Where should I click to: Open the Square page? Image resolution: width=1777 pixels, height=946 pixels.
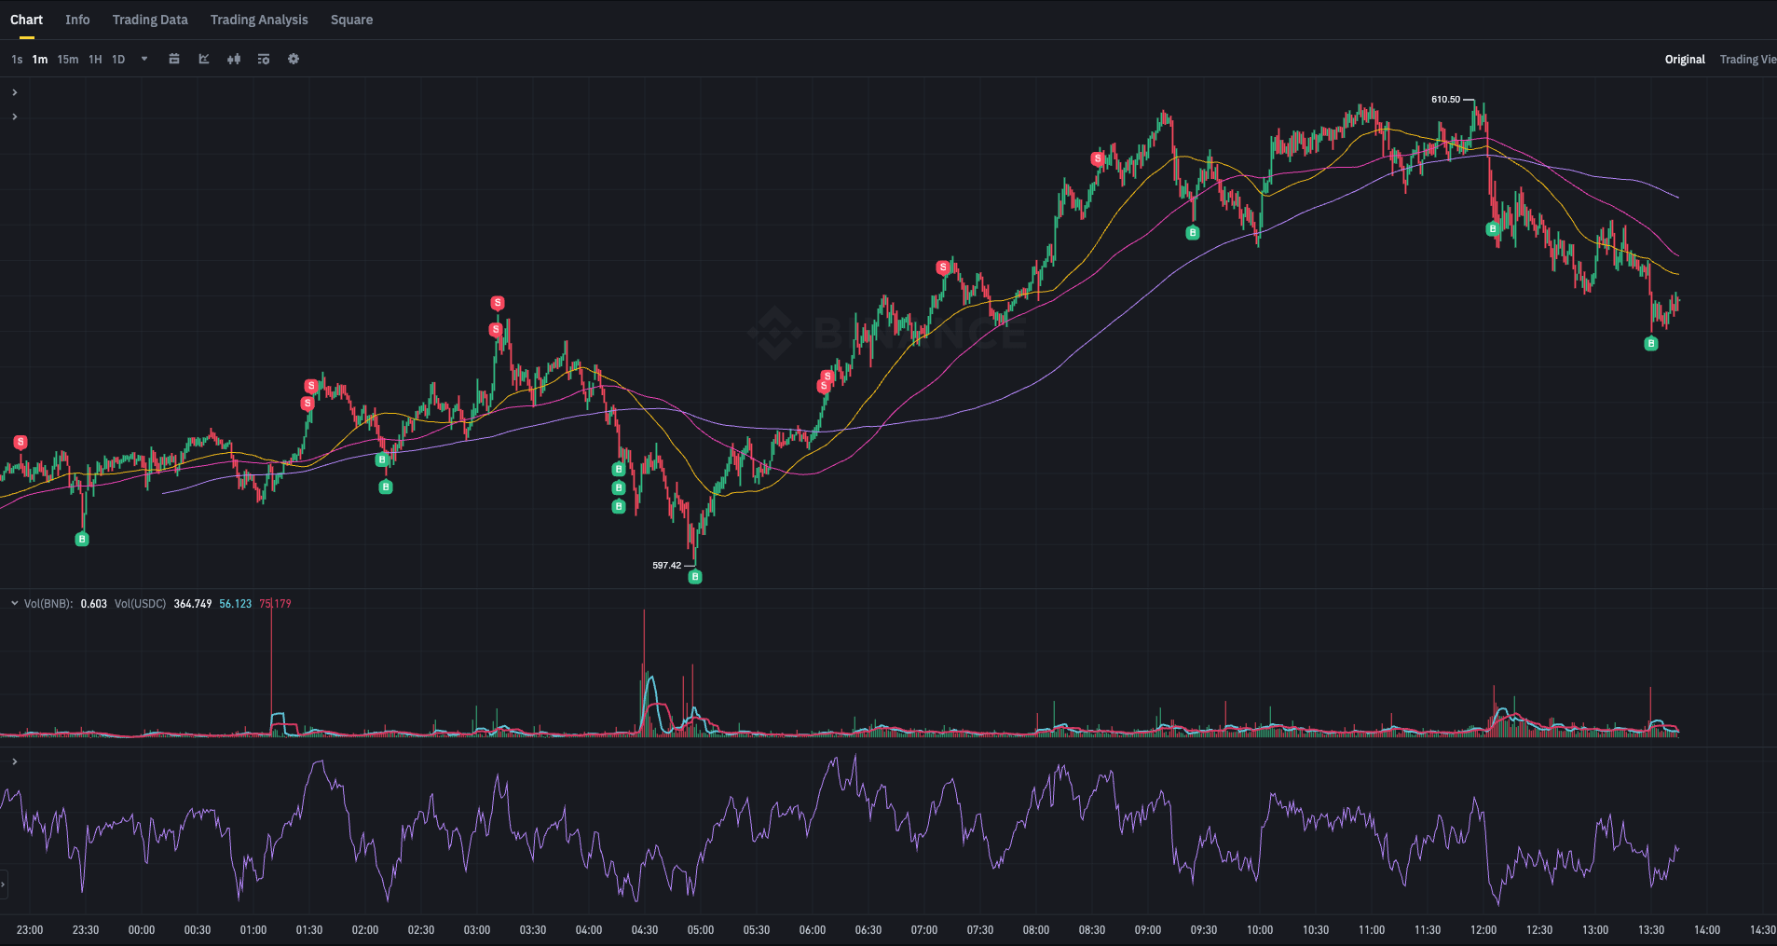pyautogui.click(x=351, y=20)
